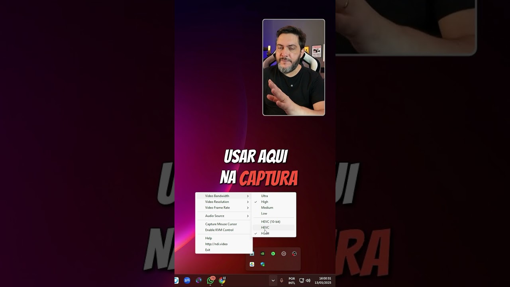510x287 pixels.
Task: Open the dark round app beside Zoom
Action: tap(199, 281)
